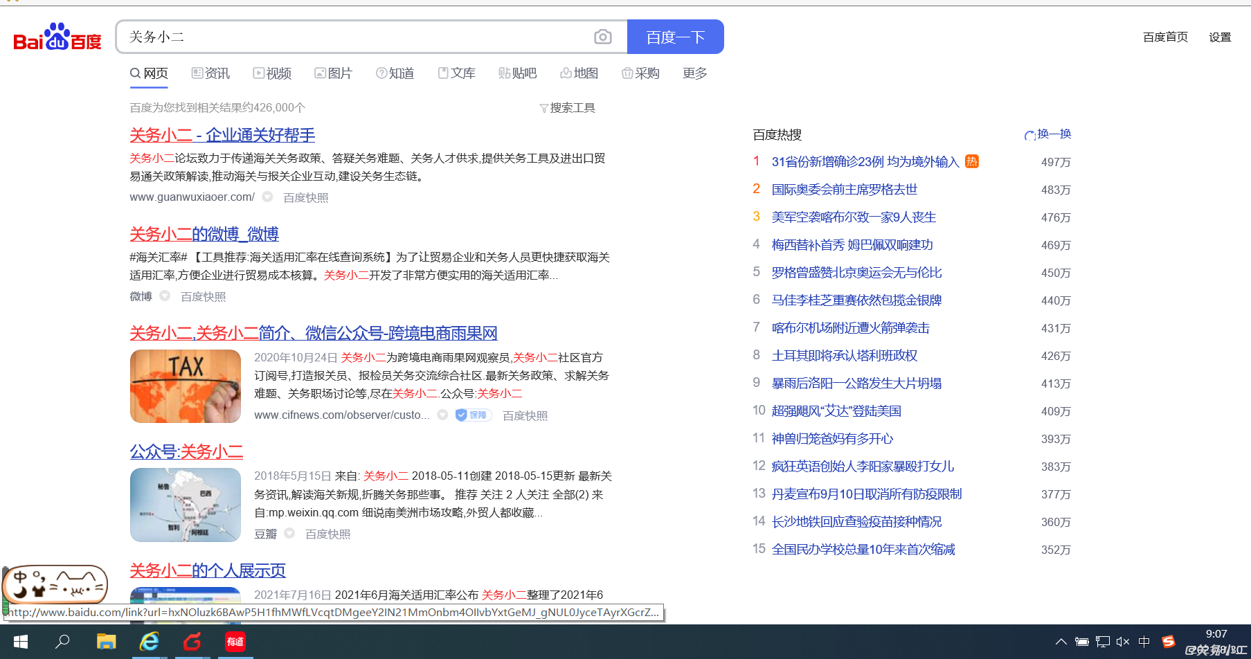
Task: Switch to the 地图 tab
Action: tap(579, 73)
